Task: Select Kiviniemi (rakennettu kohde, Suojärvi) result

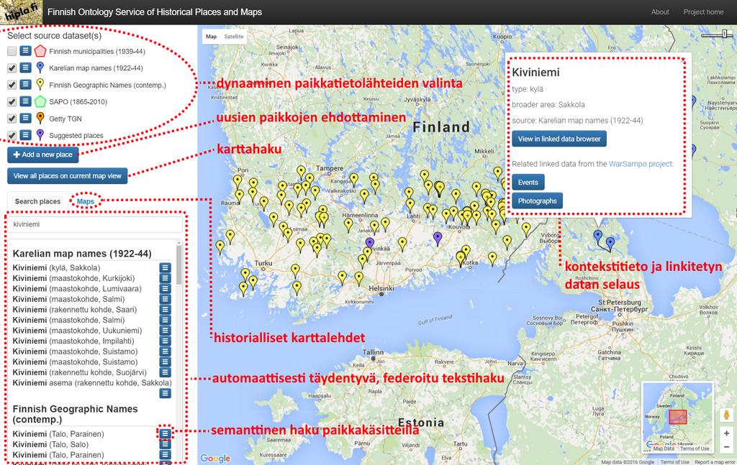Action: click(x=79, y=372)
